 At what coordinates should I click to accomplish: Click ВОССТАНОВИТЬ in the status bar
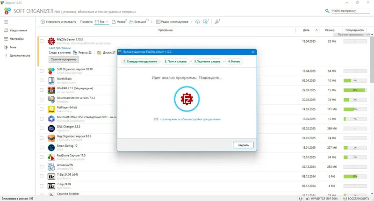pyautogui.click(x=356, y=198)
